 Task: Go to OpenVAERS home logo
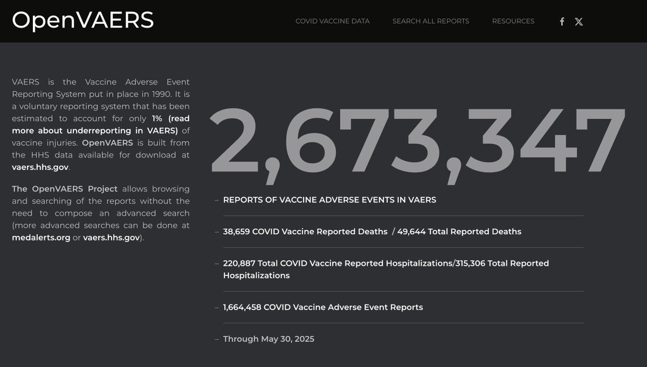(83, 21)
